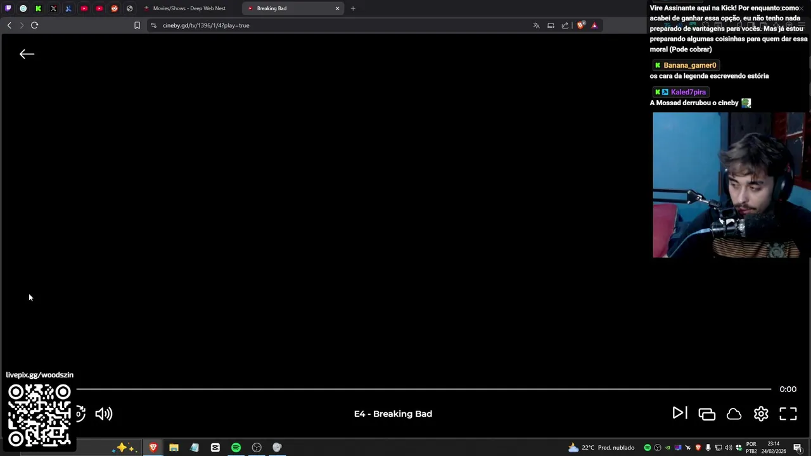Mute the video with the speaker icon
Viewport: 811px width, 456px height.
(103, 414)
